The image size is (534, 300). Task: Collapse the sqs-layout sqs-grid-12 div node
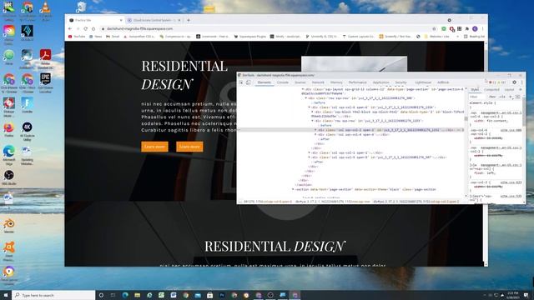click(x=302, y=89)
